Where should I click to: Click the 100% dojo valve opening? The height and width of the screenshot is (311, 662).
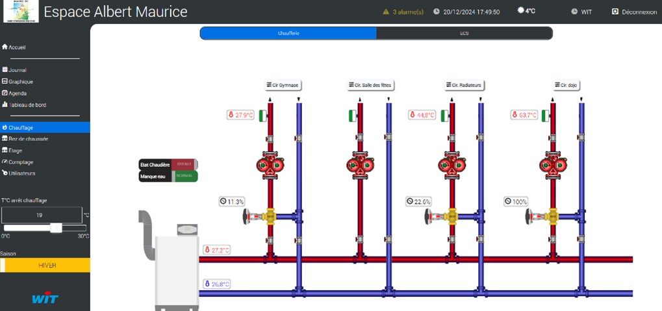pyautogui.click(x=516, y=202)
